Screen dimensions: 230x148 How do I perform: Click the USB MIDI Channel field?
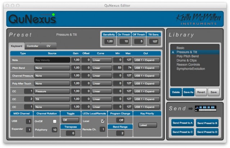coord(29,121)
